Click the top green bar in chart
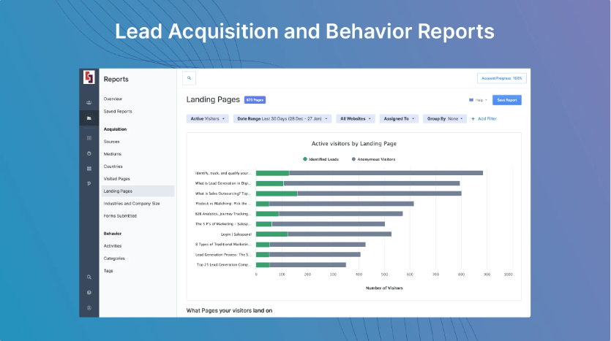611x341 pixels. (x=272, y=173)
